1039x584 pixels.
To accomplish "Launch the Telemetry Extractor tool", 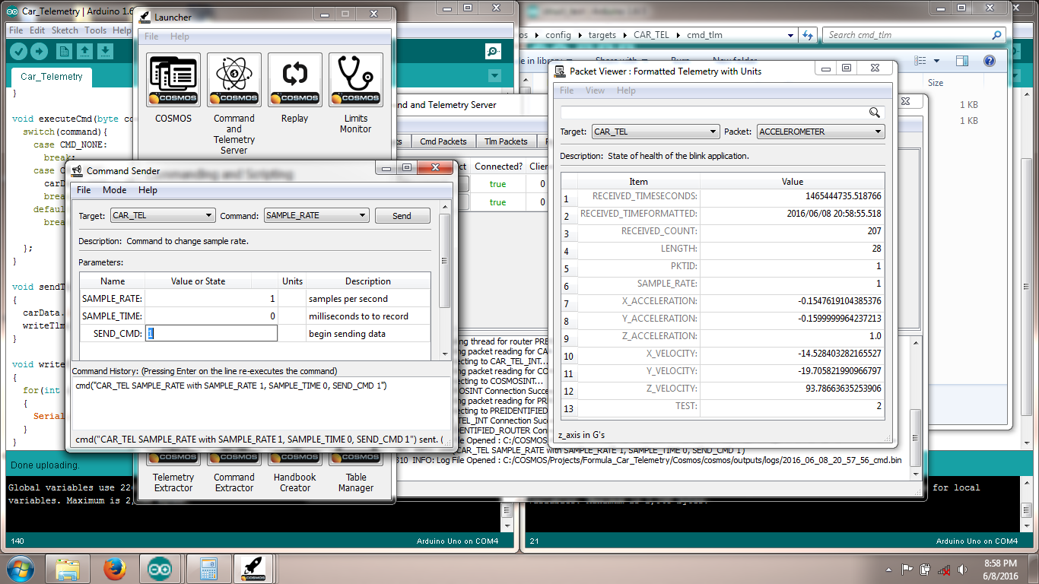I will click(173, 457).
